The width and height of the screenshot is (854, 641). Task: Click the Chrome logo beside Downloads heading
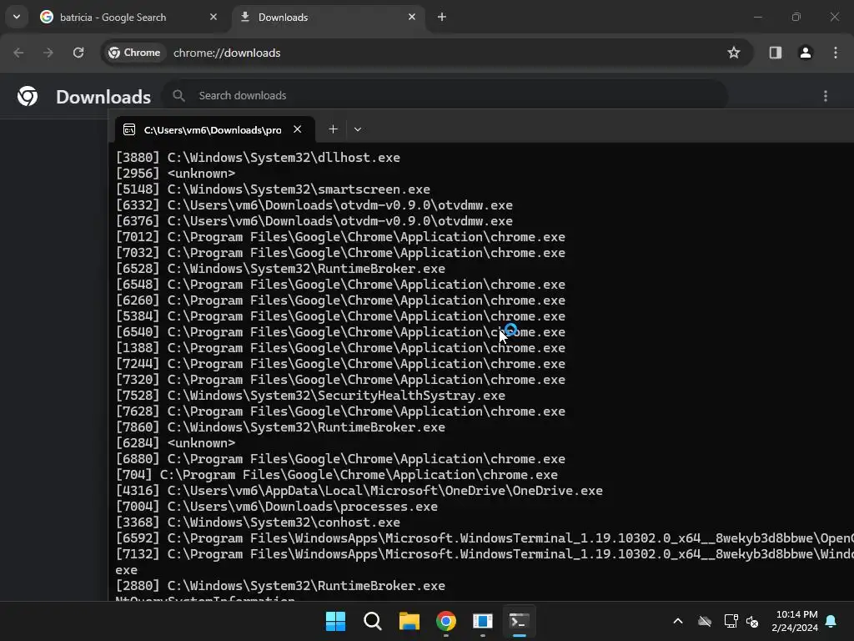(28, 97)
